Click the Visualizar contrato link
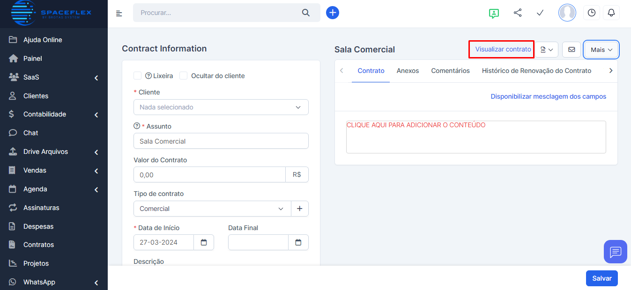The width and height of the screenshot is (631, 290). pos(503,49)
